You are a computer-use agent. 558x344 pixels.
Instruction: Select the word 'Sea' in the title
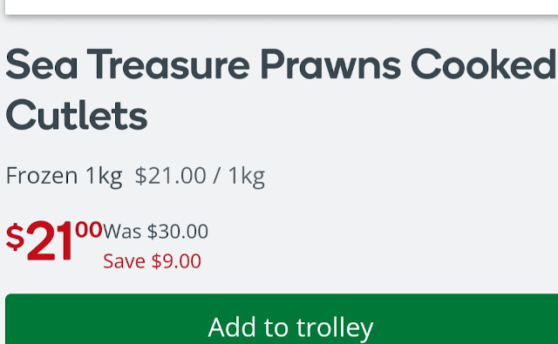click(42, 64)
